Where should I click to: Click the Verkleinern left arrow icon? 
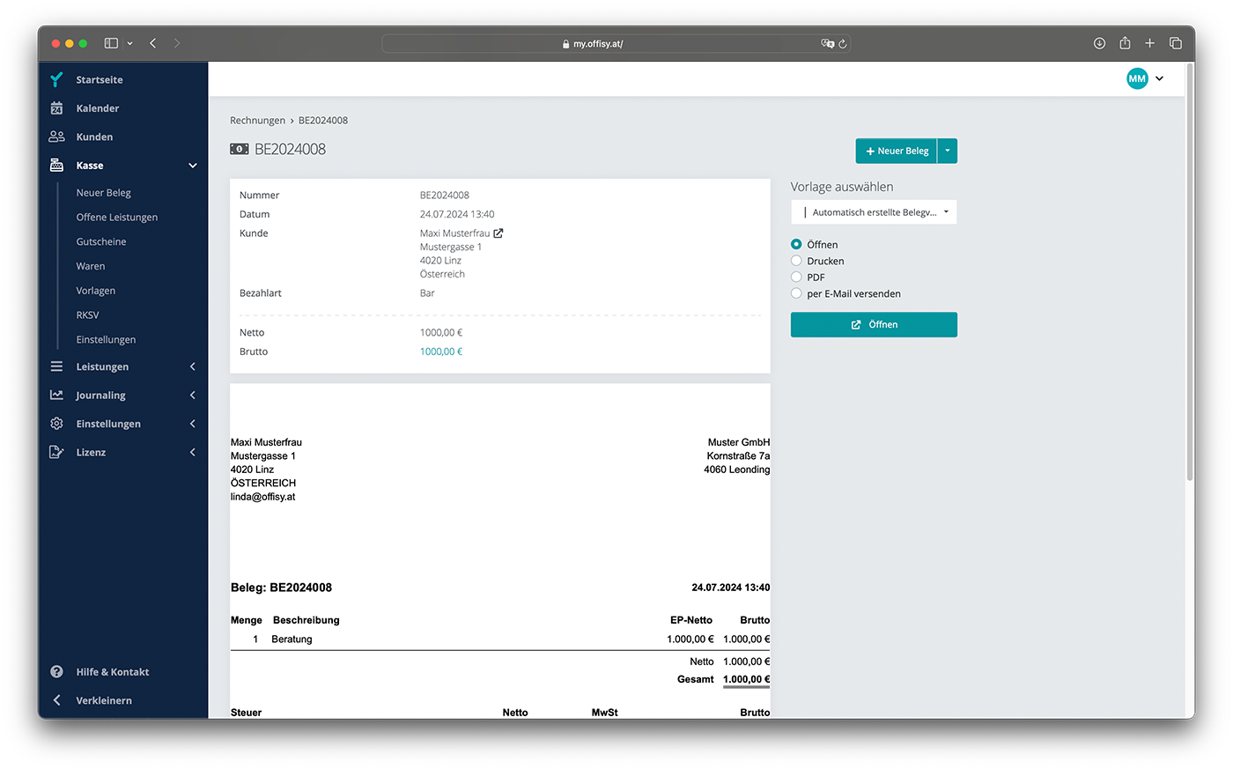(56, 700)
